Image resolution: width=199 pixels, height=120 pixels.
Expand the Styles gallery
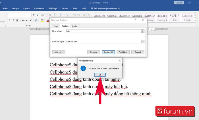coord(195,21)
